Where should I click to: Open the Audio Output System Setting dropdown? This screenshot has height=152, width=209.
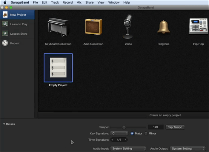(188, 148)
